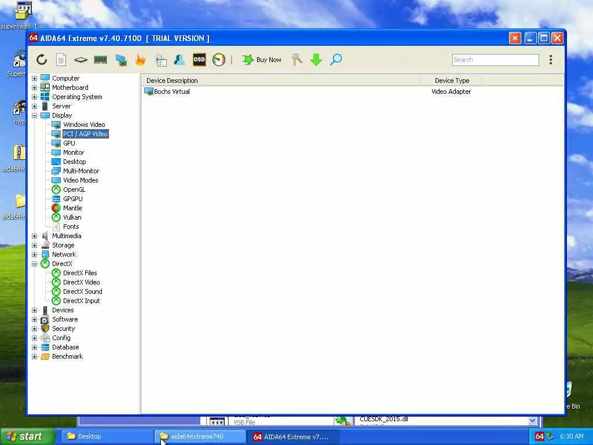
Task: Click the motherboard chip toolbar icon
Action: [x=80, y=60]
